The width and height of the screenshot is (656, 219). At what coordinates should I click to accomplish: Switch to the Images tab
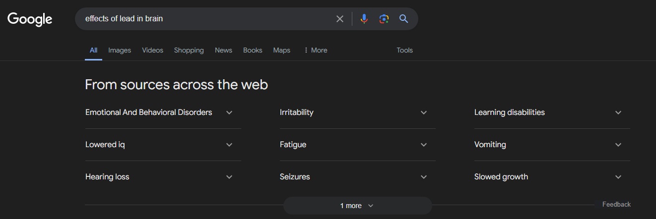[120, 50]
